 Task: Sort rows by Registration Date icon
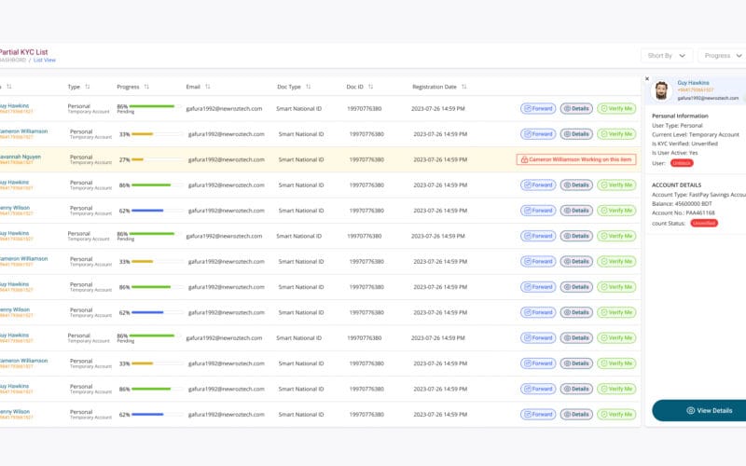[465, 87]
